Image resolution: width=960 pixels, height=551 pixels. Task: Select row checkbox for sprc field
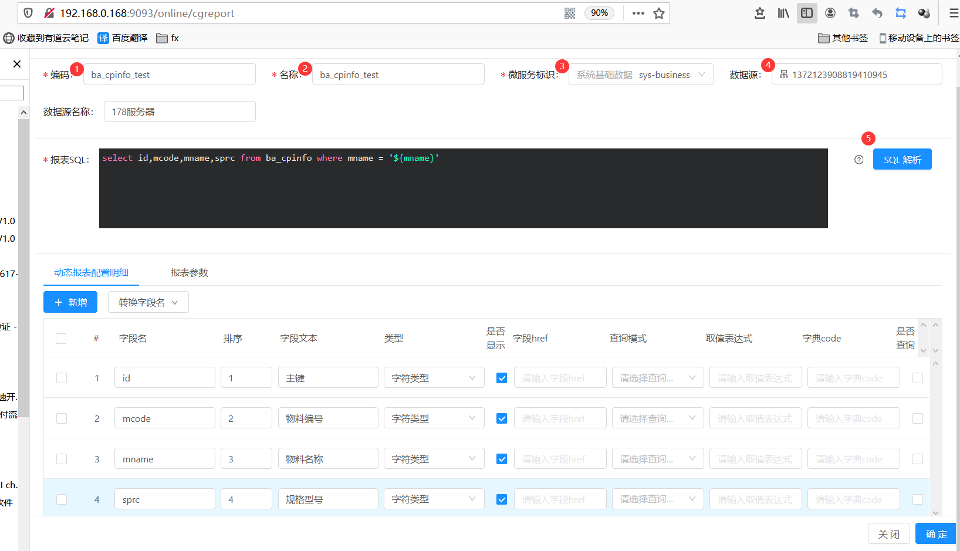click(x=62, y=499)
